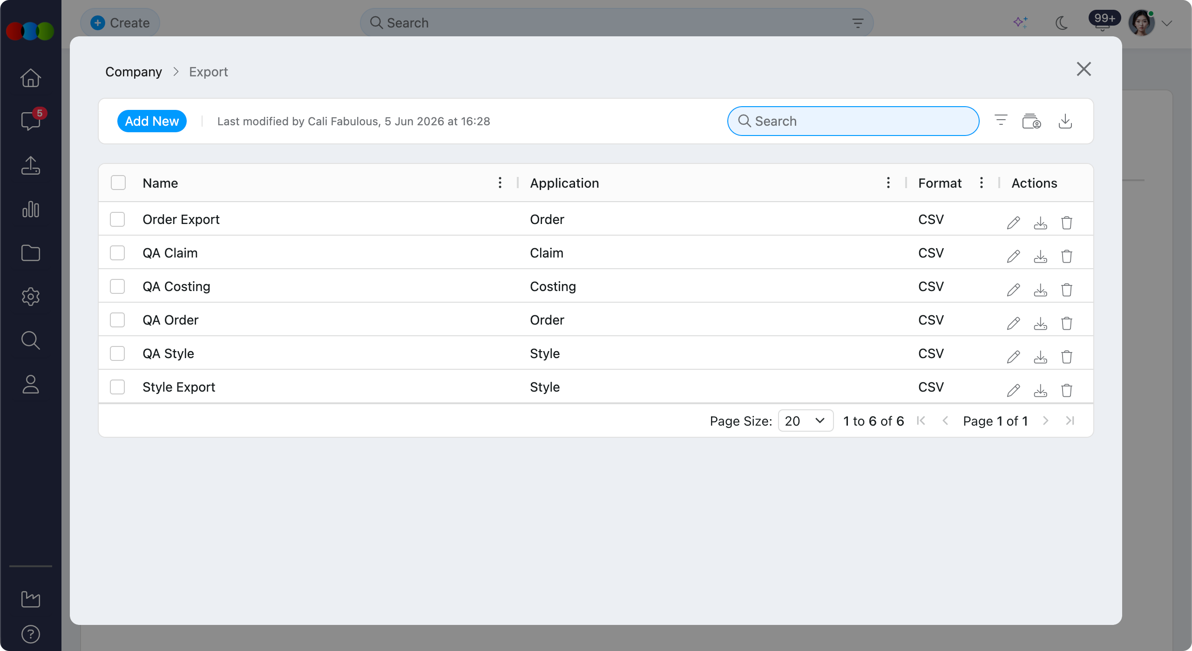Image resolution: width=1192 pixels, height=651 pixels.
Task: Download the QA Costing export
Action: pyautogui.click(x=1040, y=290)
